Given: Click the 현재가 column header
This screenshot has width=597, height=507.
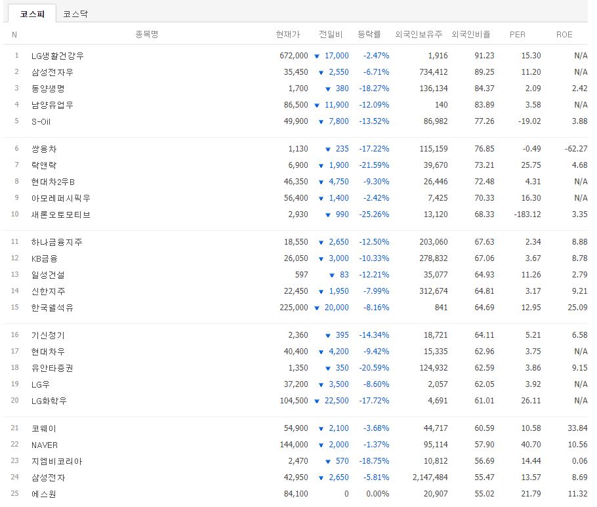Looking at the screenshot, I should 288,35.
